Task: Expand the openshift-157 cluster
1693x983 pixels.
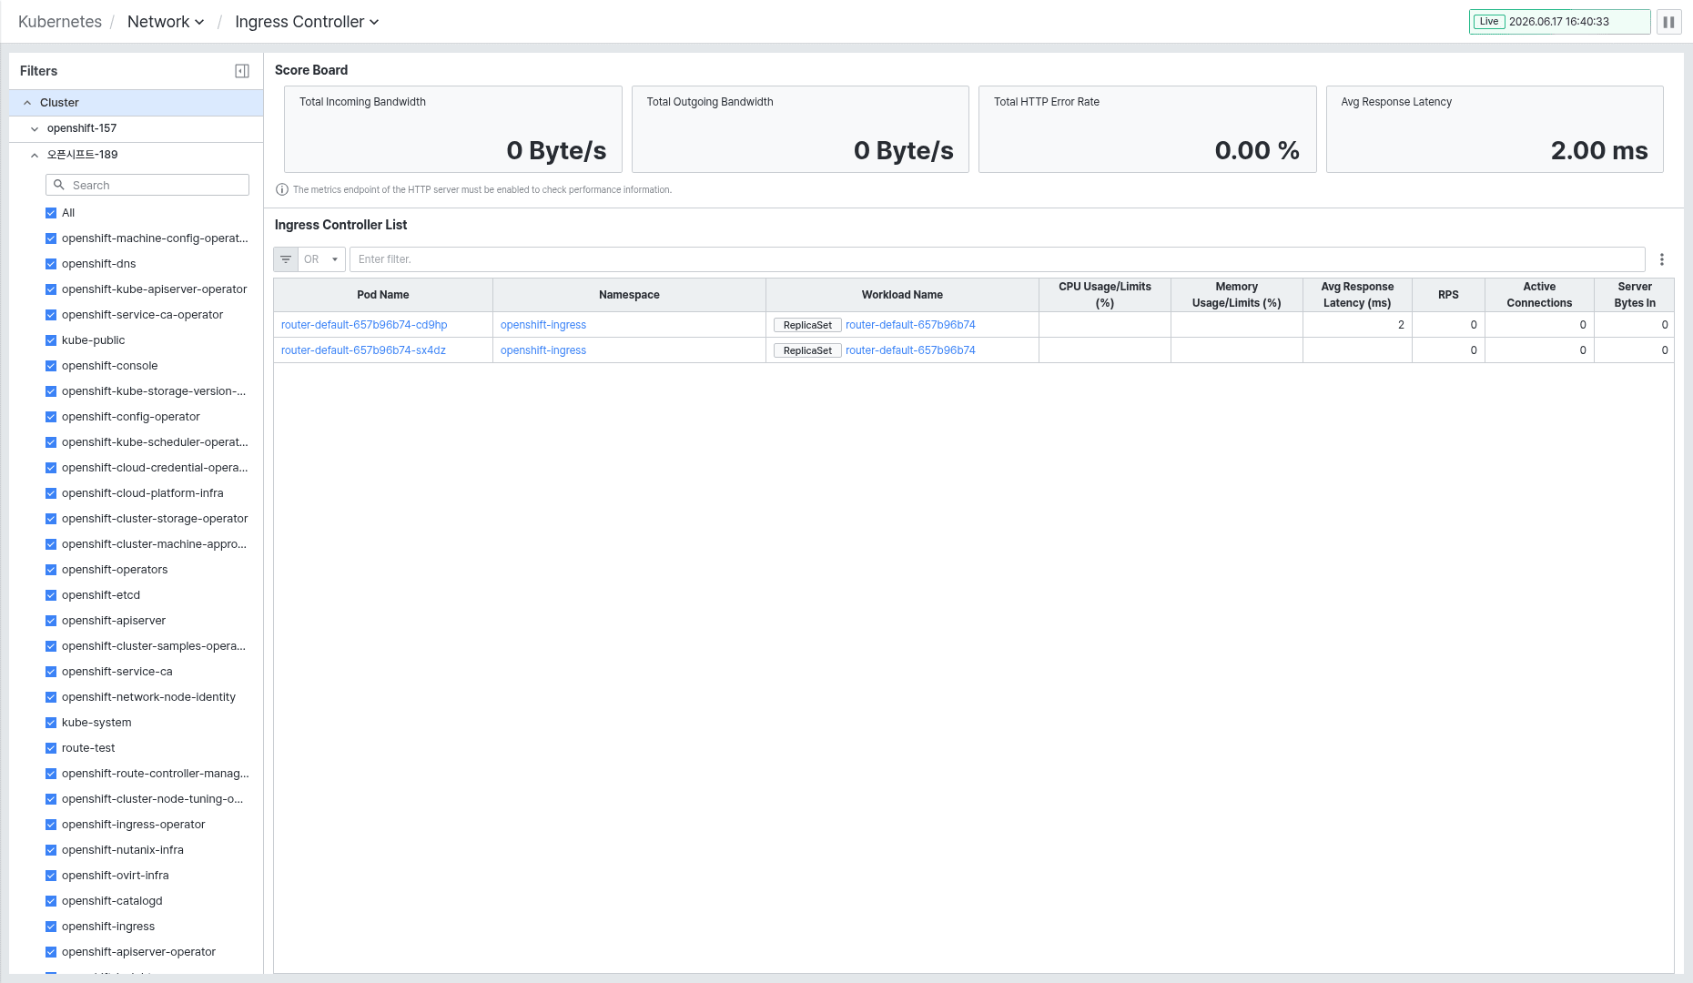Action: point(35,129)
